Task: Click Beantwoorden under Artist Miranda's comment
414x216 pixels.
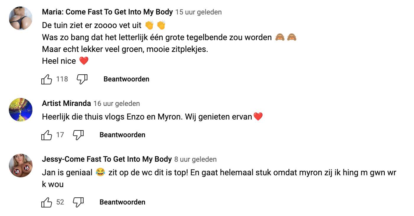Action: (x=122, y=135)
